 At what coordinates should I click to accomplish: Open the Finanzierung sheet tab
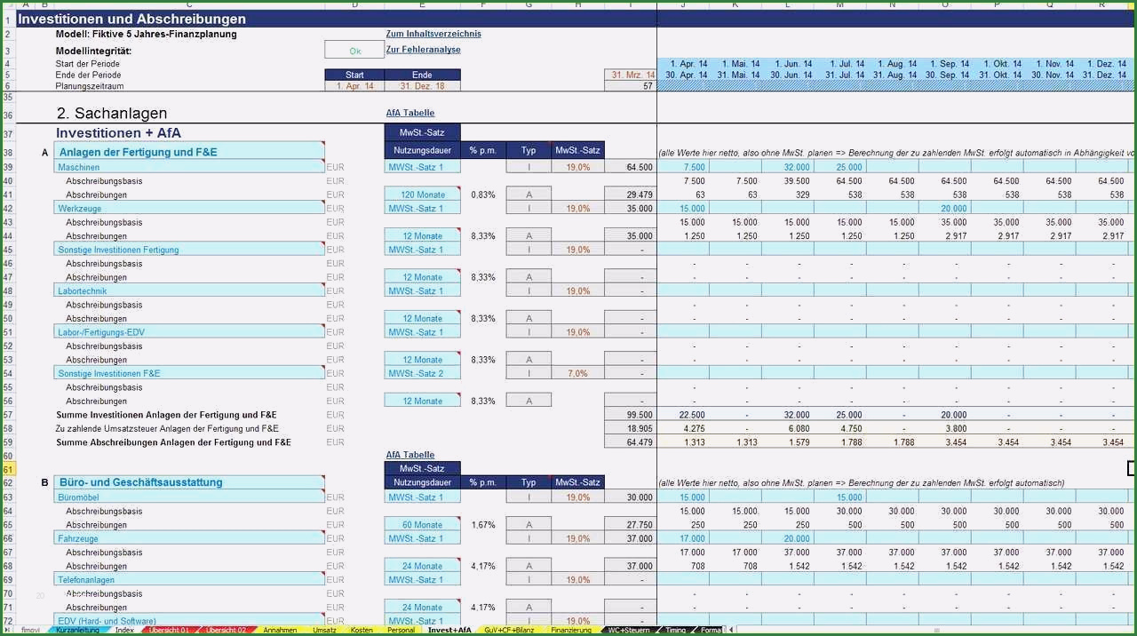[x=571, y=630]
